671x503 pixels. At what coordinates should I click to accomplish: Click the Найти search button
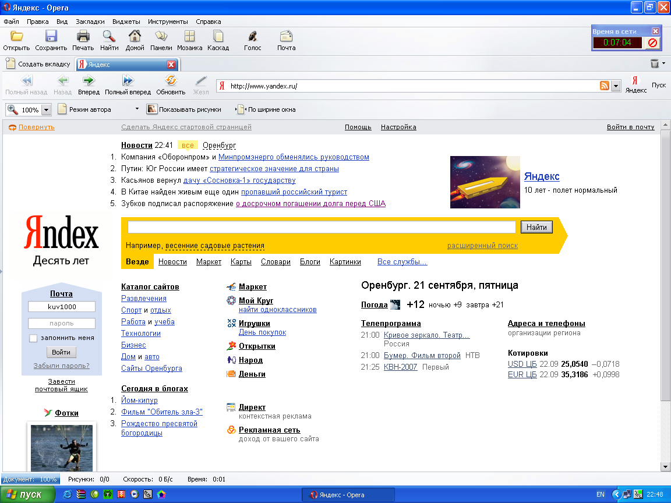pyautogui.click(x=536, y=227)
